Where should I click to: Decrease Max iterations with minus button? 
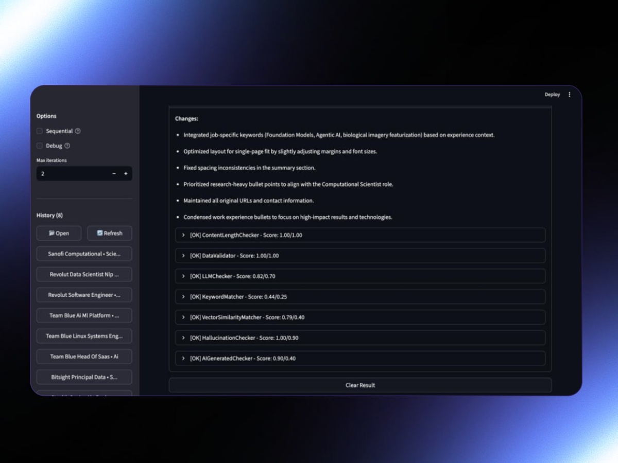click(114, 174)
